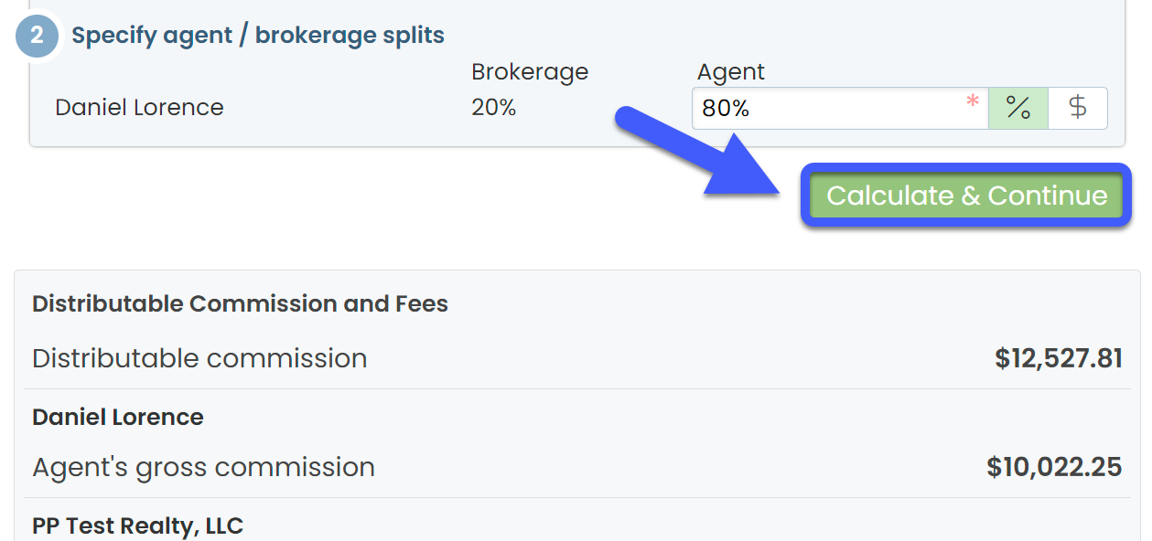Select the Specify agent / brokerage splits heading

(x=258, y=36)
